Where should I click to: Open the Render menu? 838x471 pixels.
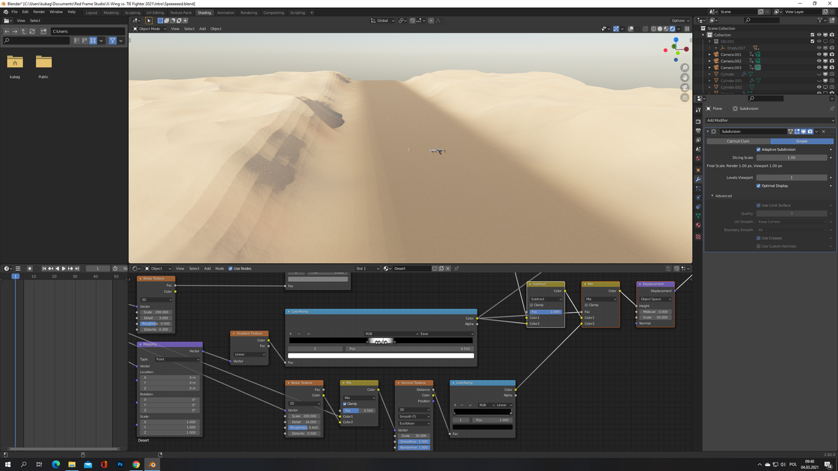[x=39, y=12]
